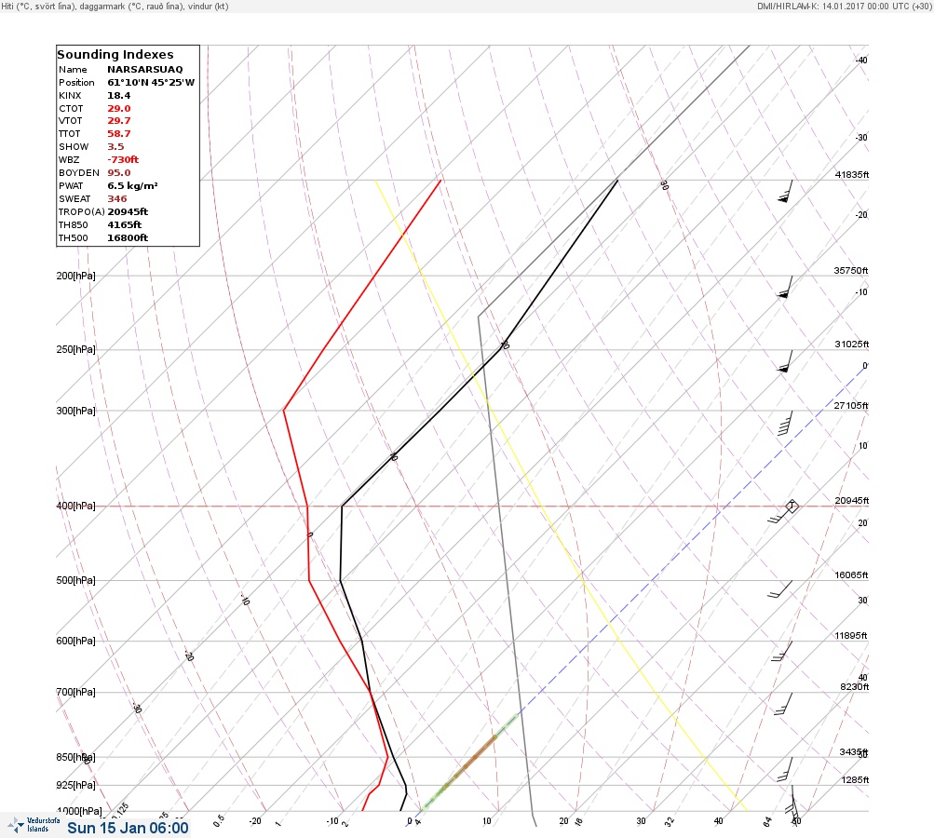Click the wind barb at 16065ft
934x838 pixels.
pos(779,589)
